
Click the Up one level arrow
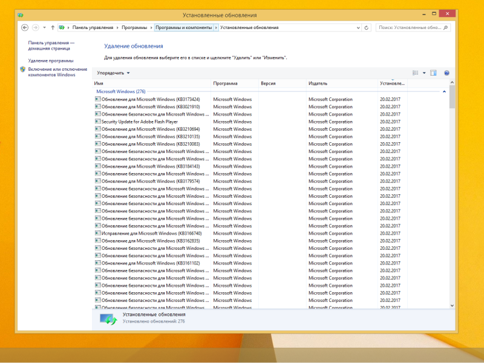(53, 27)
